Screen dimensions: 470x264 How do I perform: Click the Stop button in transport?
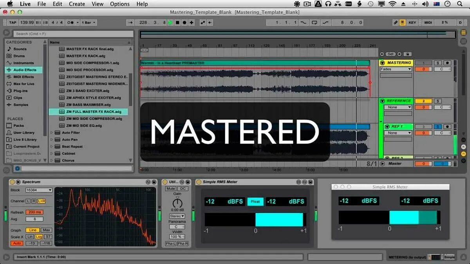(177, 23)
